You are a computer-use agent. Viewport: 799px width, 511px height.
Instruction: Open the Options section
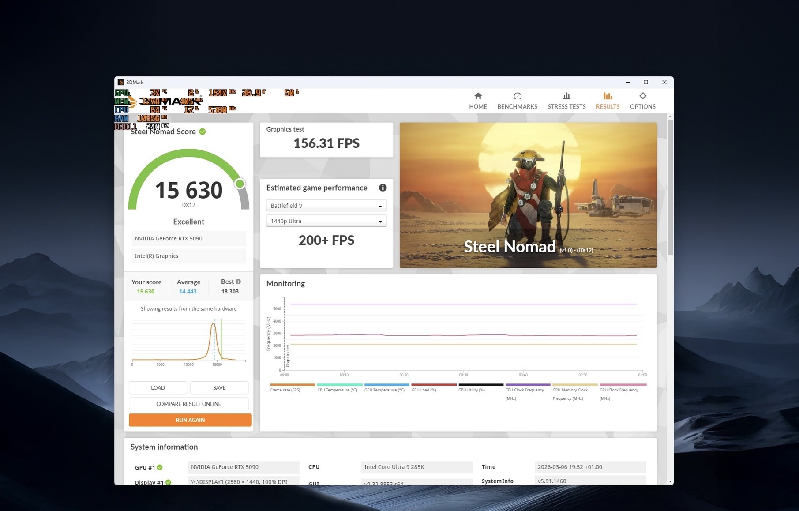(642, 101)
